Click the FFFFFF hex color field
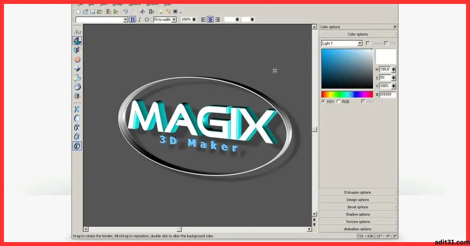Screen dimensions: 470x246 tap(387, 95)
